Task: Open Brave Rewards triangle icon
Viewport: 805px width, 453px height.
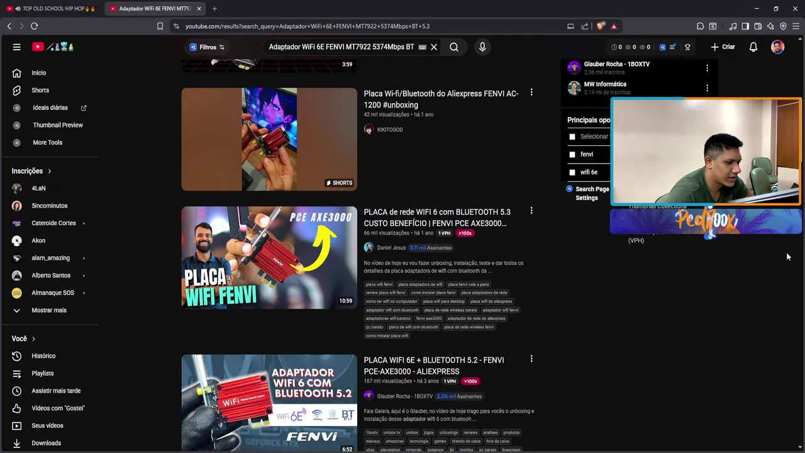Action: pyautogui.click(x=614, y=26)
